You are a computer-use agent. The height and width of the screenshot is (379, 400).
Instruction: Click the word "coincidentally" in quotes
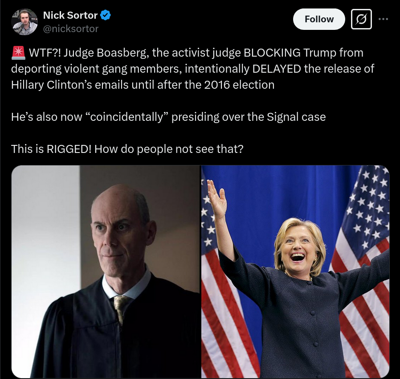[x=126, y=117]
